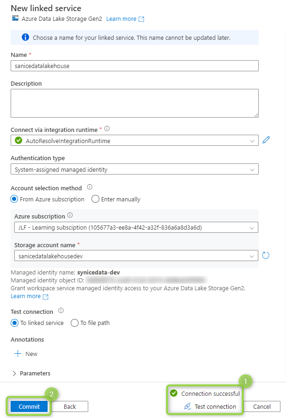Image resolution: width=286 pixels, height=418 pixels.
Task: Click the New linked service heading
Action: tap(46, 8)
